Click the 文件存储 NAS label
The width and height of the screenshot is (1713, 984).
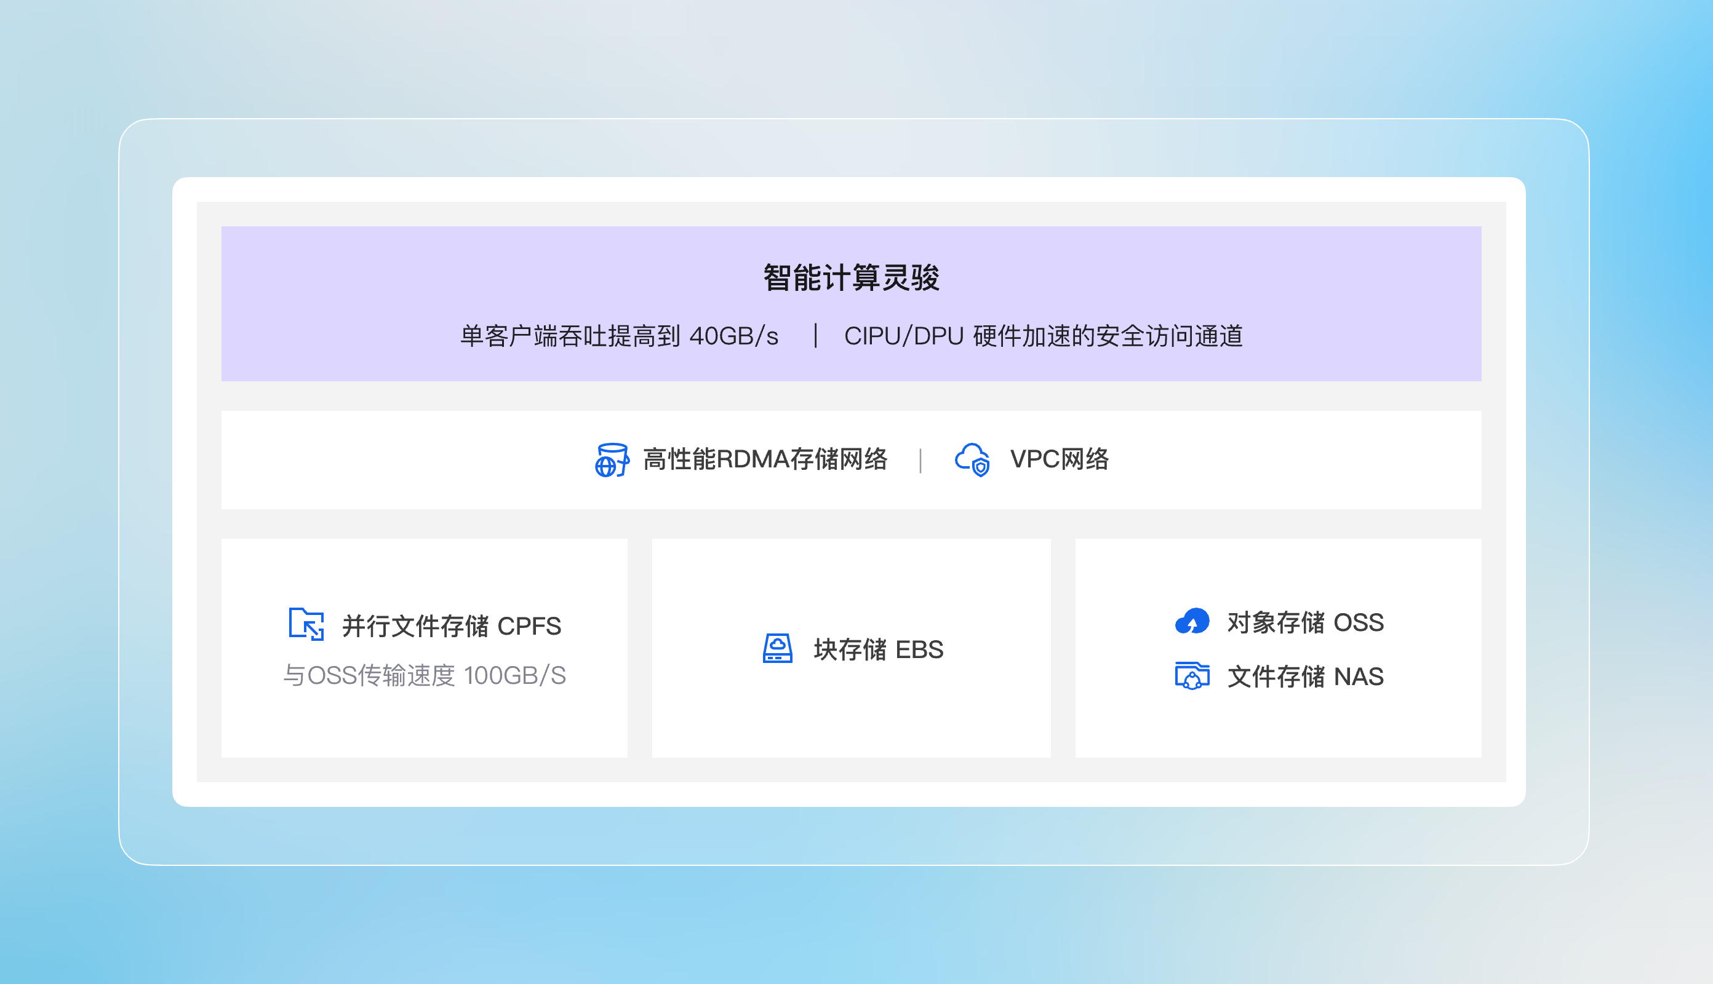click(1306, 676)
